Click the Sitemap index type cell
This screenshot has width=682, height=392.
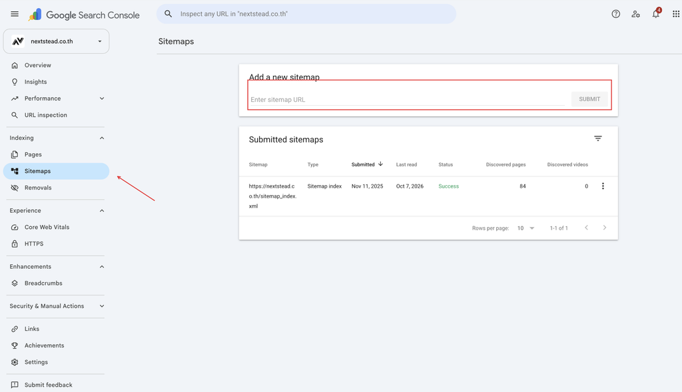[x=324, y=186]
